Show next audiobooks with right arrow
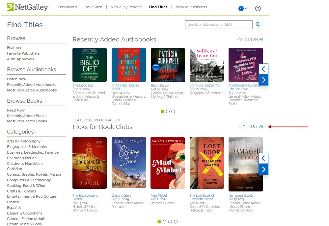This screenshot has height=226, width=329. click(263, 80)
